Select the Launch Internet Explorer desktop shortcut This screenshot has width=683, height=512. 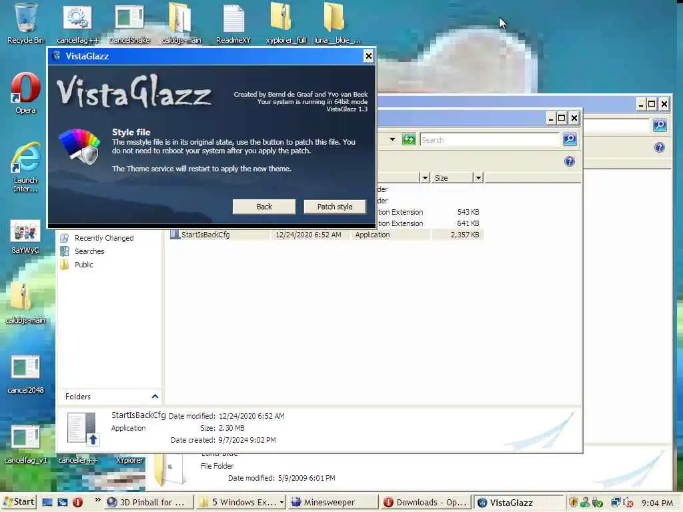(x=25, y=167)
